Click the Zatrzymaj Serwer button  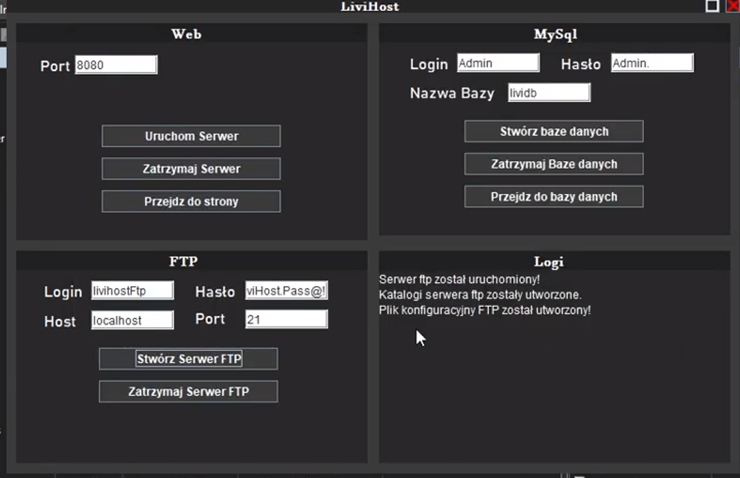(190, 169)
